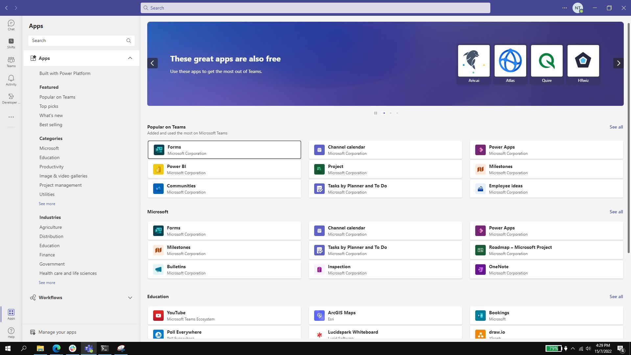Open the Activity bell icon
This screenshot has width=631, height=355.
click(11, 80)
